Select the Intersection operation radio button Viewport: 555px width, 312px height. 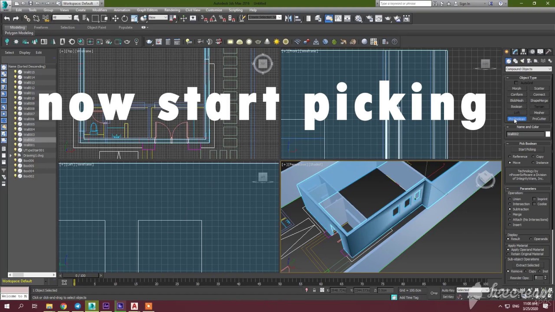(x=510, y=204)
